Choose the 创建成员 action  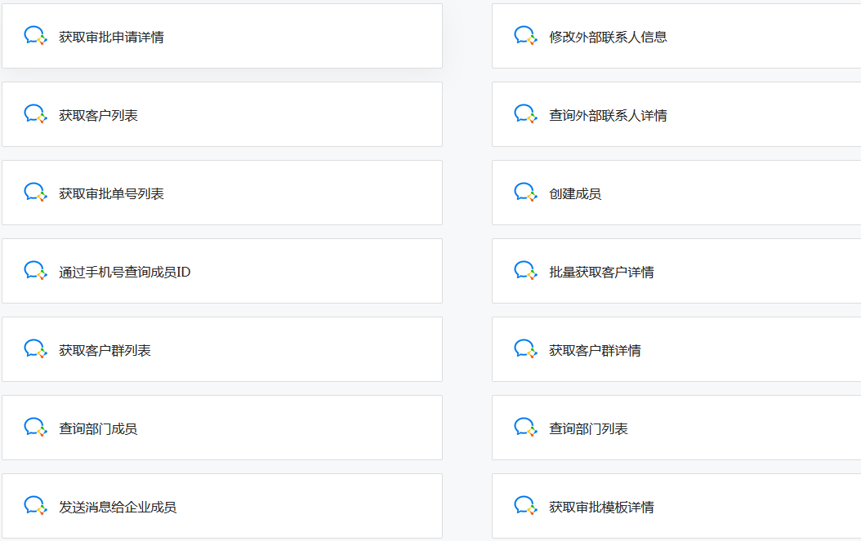click(676, 193)
